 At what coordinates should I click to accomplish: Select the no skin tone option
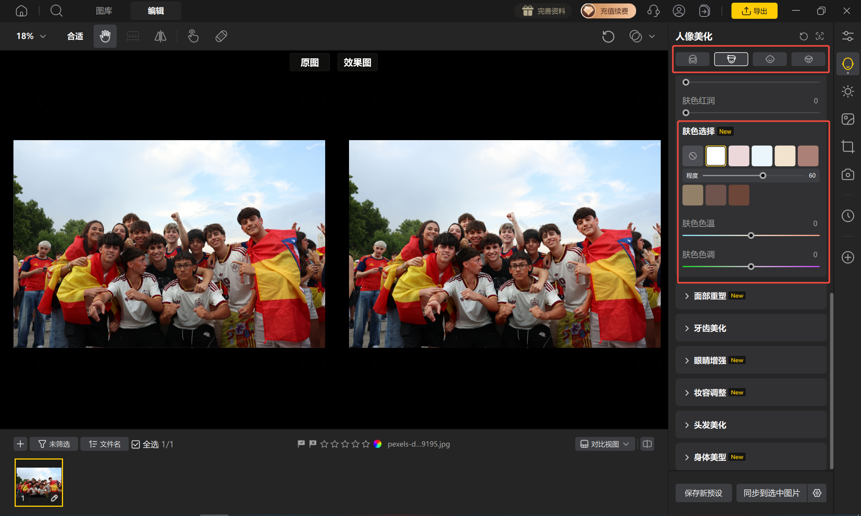pos(693,156)
